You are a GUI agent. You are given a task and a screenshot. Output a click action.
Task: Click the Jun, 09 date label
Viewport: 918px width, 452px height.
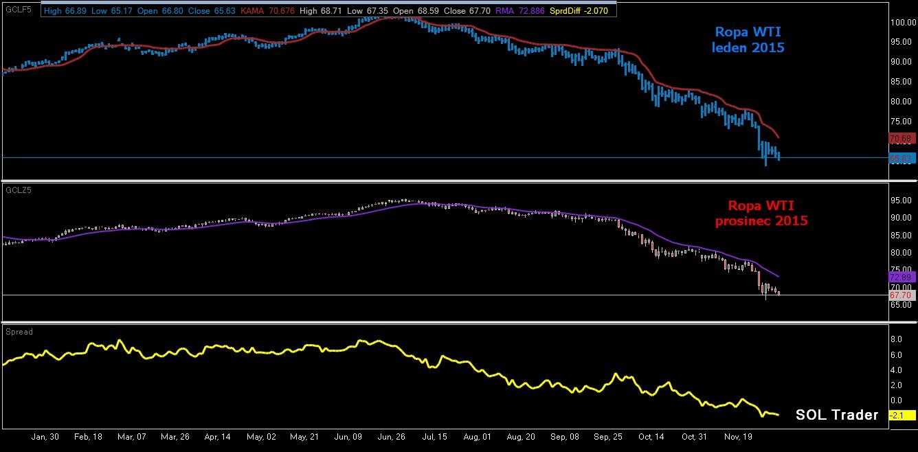coord(348,436)
